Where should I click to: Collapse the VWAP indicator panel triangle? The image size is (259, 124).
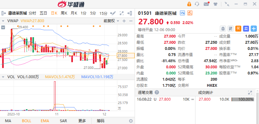[x=3, y=21]
